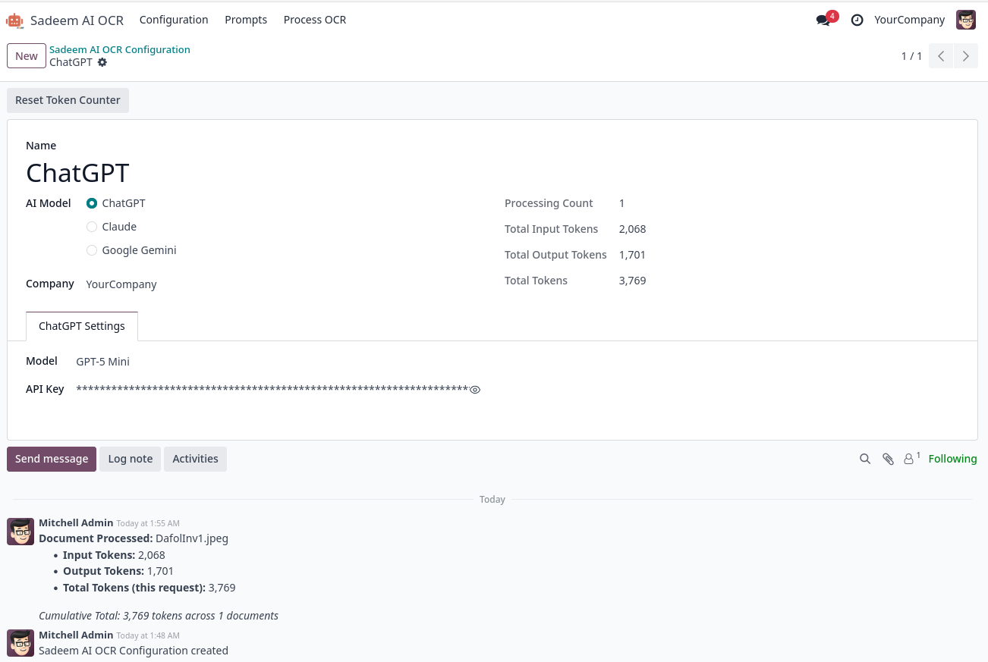Viewport: 988px width, 662px height.
Task: Click Reset Token Counter button
Action: (68, 100)
